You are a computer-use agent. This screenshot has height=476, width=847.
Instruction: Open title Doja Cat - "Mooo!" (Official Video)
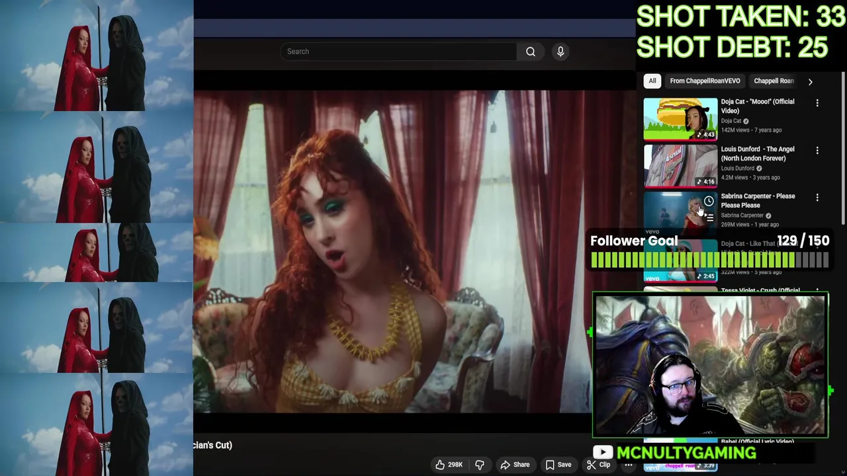pyautogui.click(x=758, y=106)
